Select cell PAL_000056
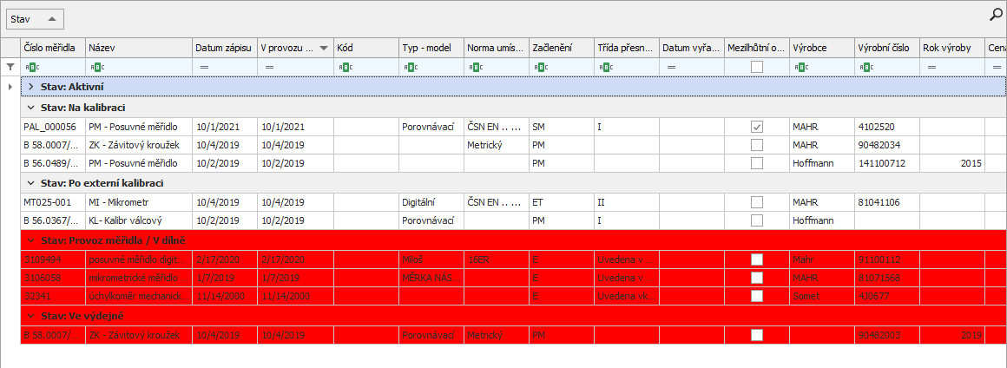Image resolution: width=1007 pixels, height=368 pixels. point(53,128)
